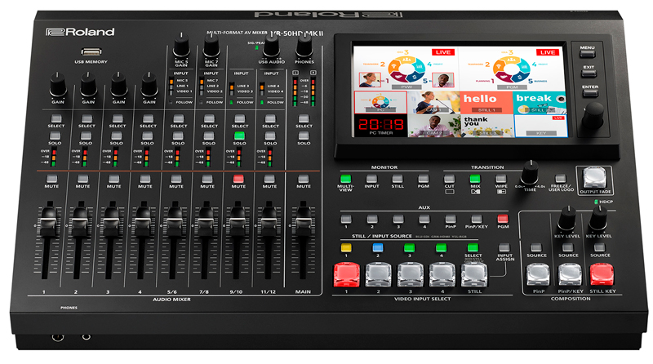Choose AUX bus button 1
Screen dimensions: 653x364
pos(345,219)
